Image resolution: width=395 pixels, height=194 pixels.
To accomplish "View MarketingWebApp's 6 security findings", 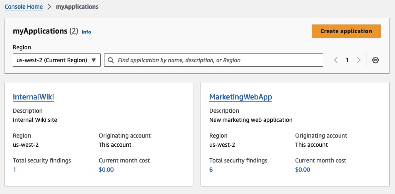I will 211,170.
